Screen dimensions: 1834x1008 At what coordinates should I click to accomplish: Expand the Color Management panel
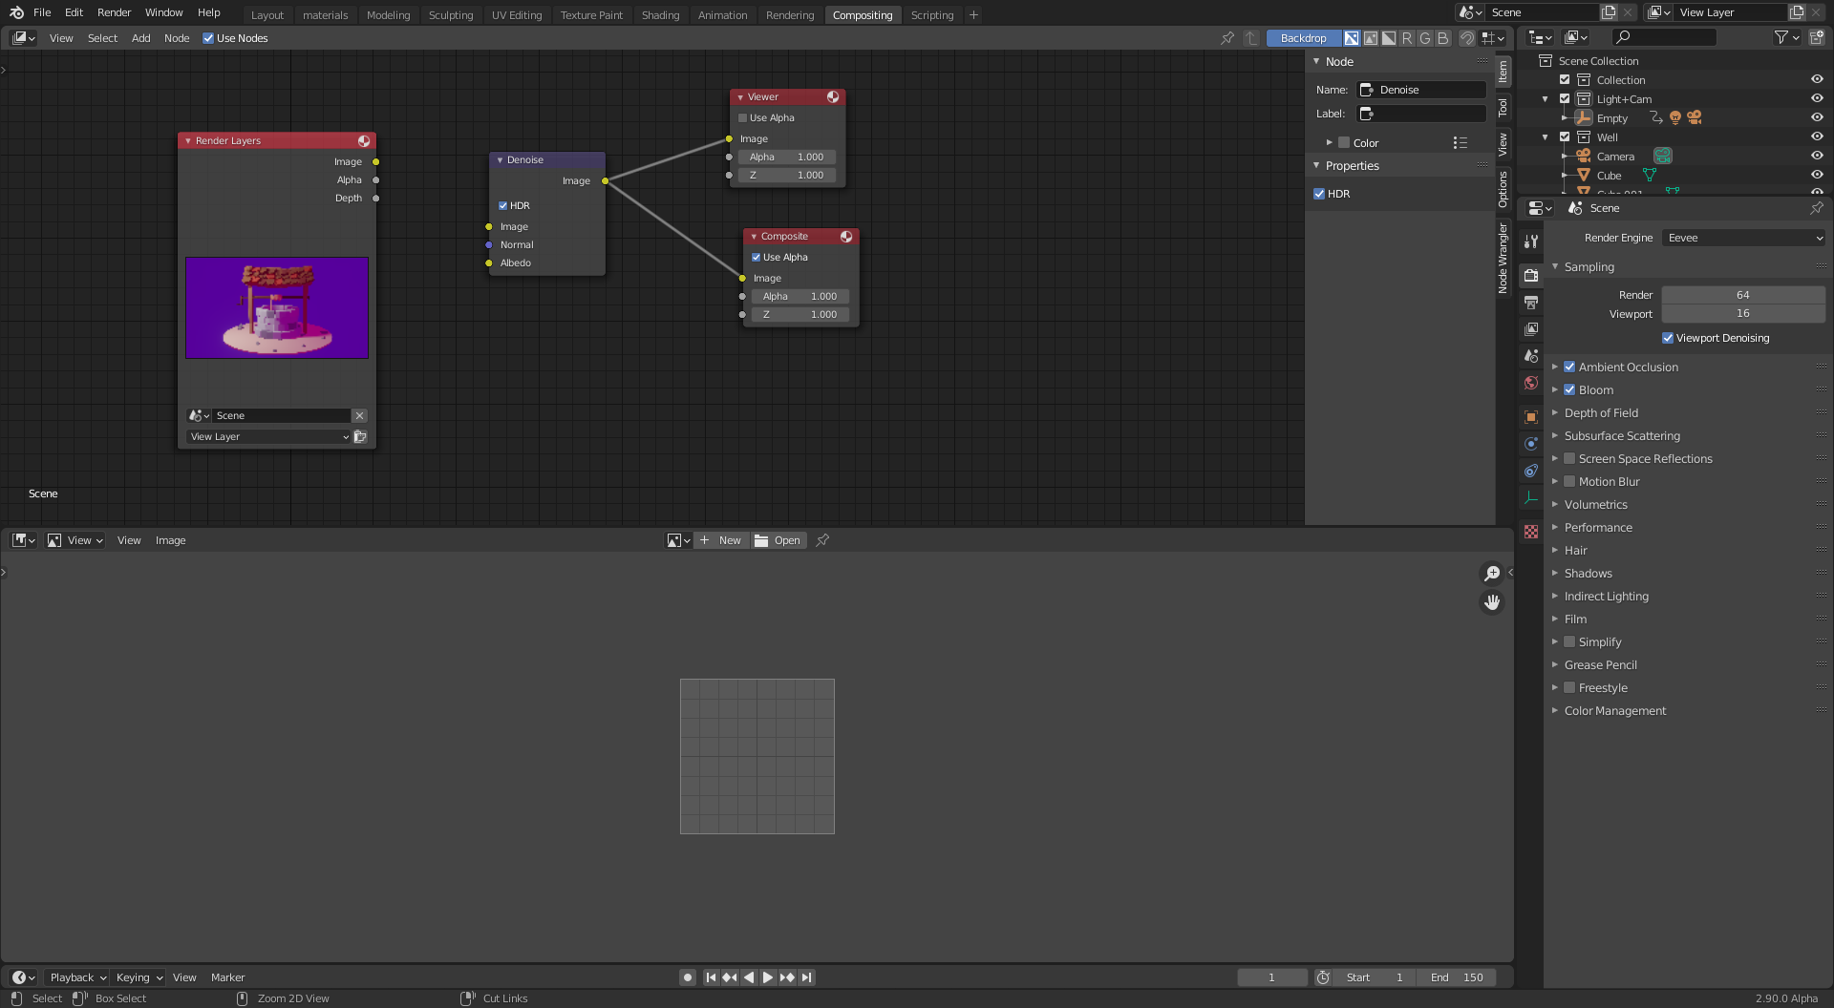[x=1614, y=710]
